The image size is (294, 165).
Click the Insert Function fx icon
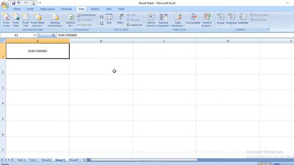(x=53, y=35)
